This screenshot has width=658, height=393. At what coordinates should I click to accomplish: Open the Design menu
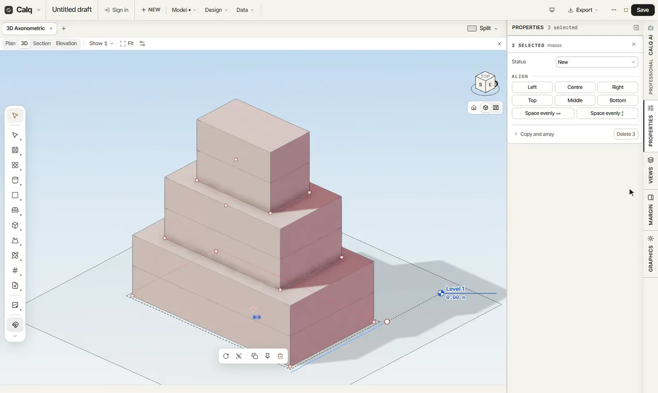tap(216, 10)
